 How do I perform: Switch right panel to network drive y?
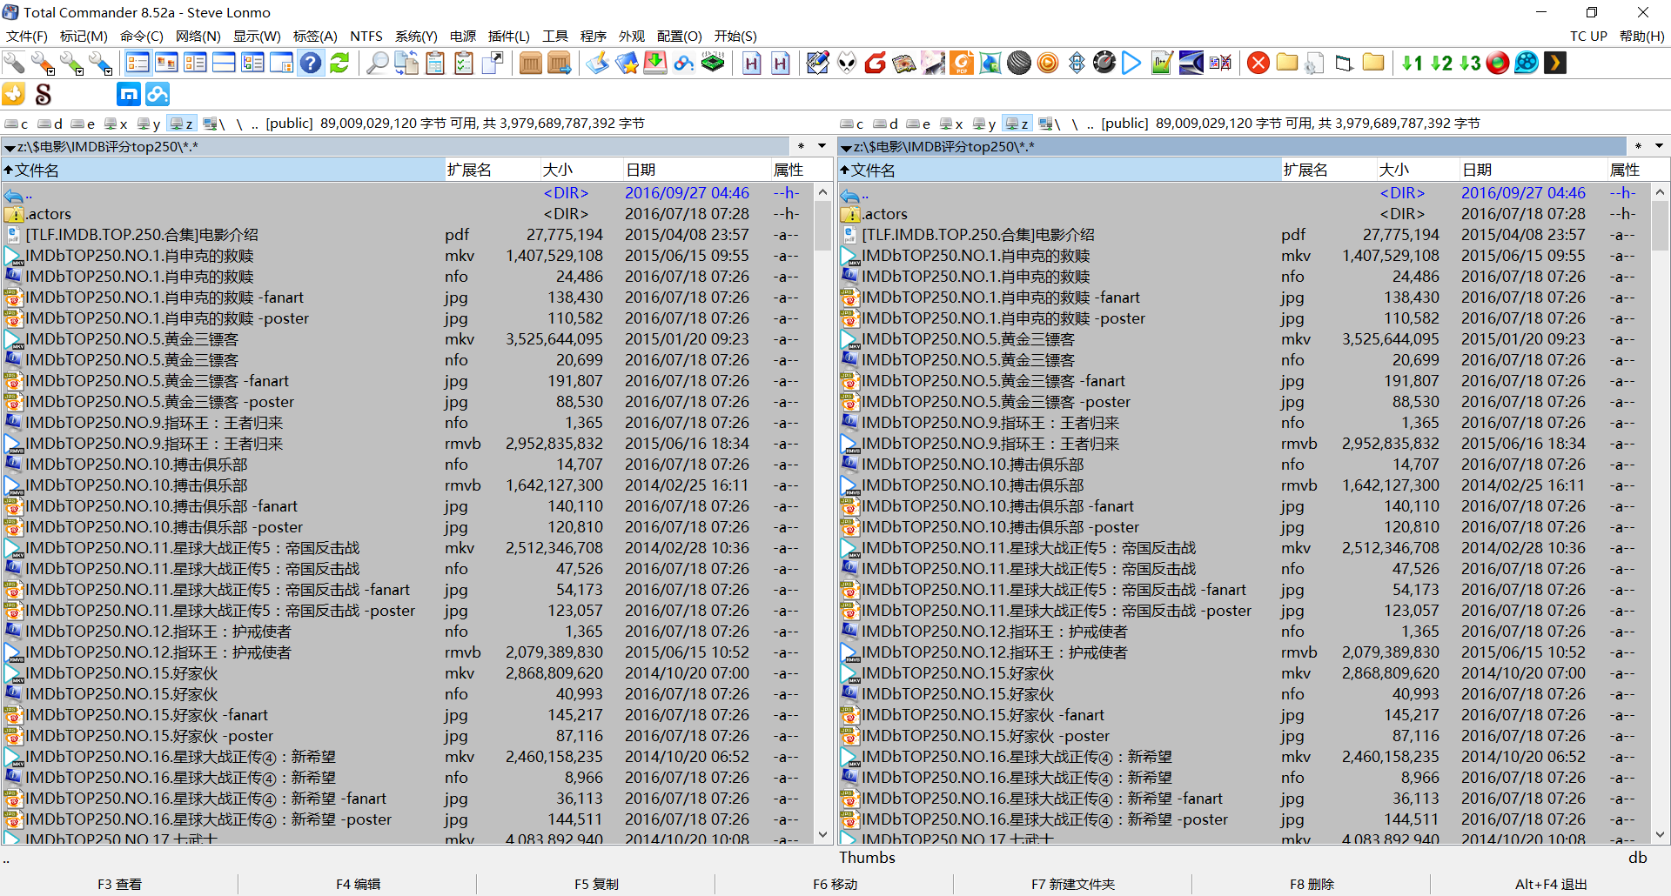984,124
